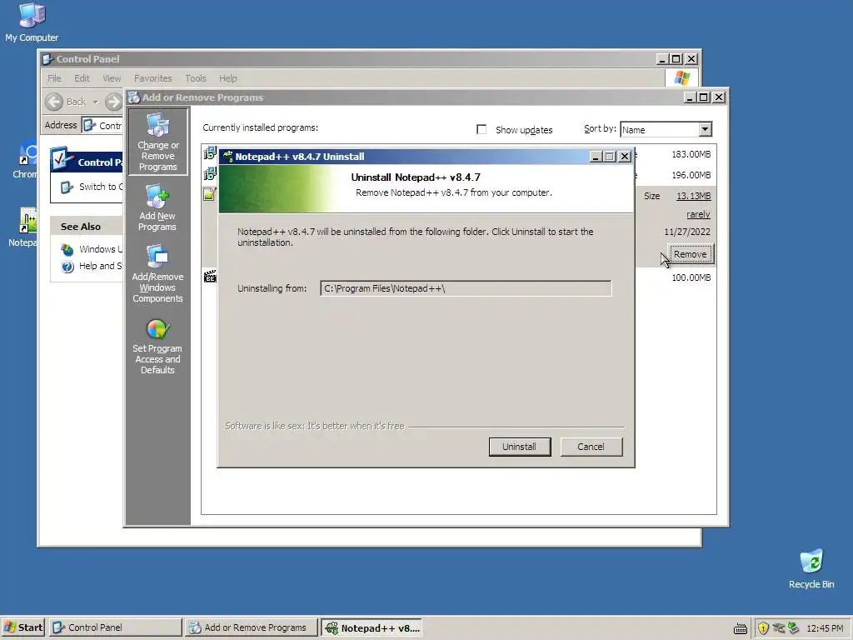Click the 12:45 PM clock
The height and width of the screenshot is (640, 853).
pos(825,628)
